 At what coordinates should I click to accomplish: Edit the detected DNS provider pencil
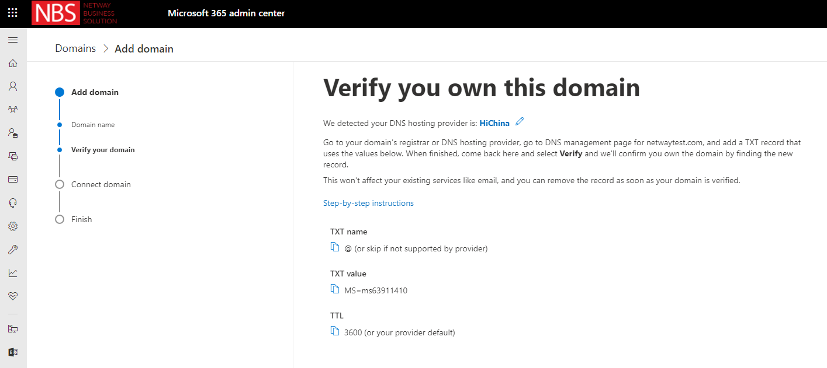[x=520, y=122]
